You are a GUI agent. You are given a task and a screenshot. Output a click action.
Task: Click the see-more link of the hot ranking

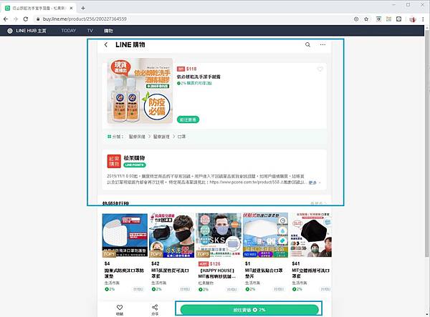pos(318,203)
